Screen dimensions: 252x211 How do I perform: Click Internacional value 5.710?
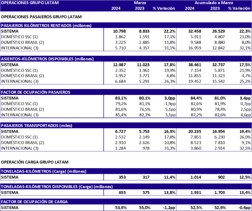click(120, 48)
